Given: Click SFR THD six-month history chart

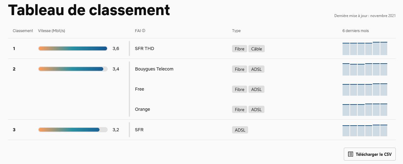Looking at the screenshot, I should pos(365,48).
